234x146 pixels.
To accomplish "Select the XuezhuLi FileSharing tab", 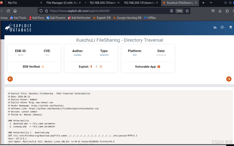I will (x=180, y=3).
